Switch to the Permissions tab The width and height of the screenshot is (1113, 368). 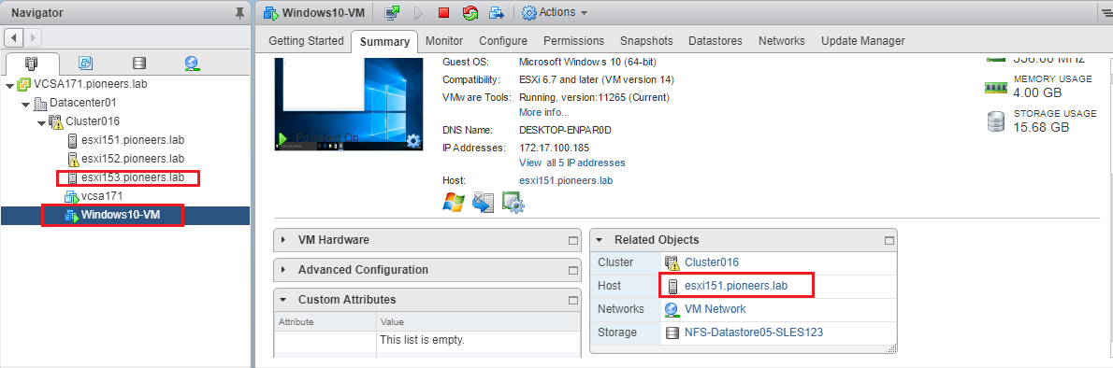tap(573, 41)
